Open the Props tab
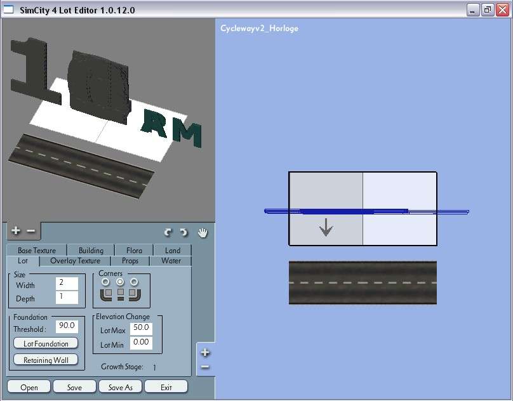This screenshot has height=401, width=513. point(130,261)
